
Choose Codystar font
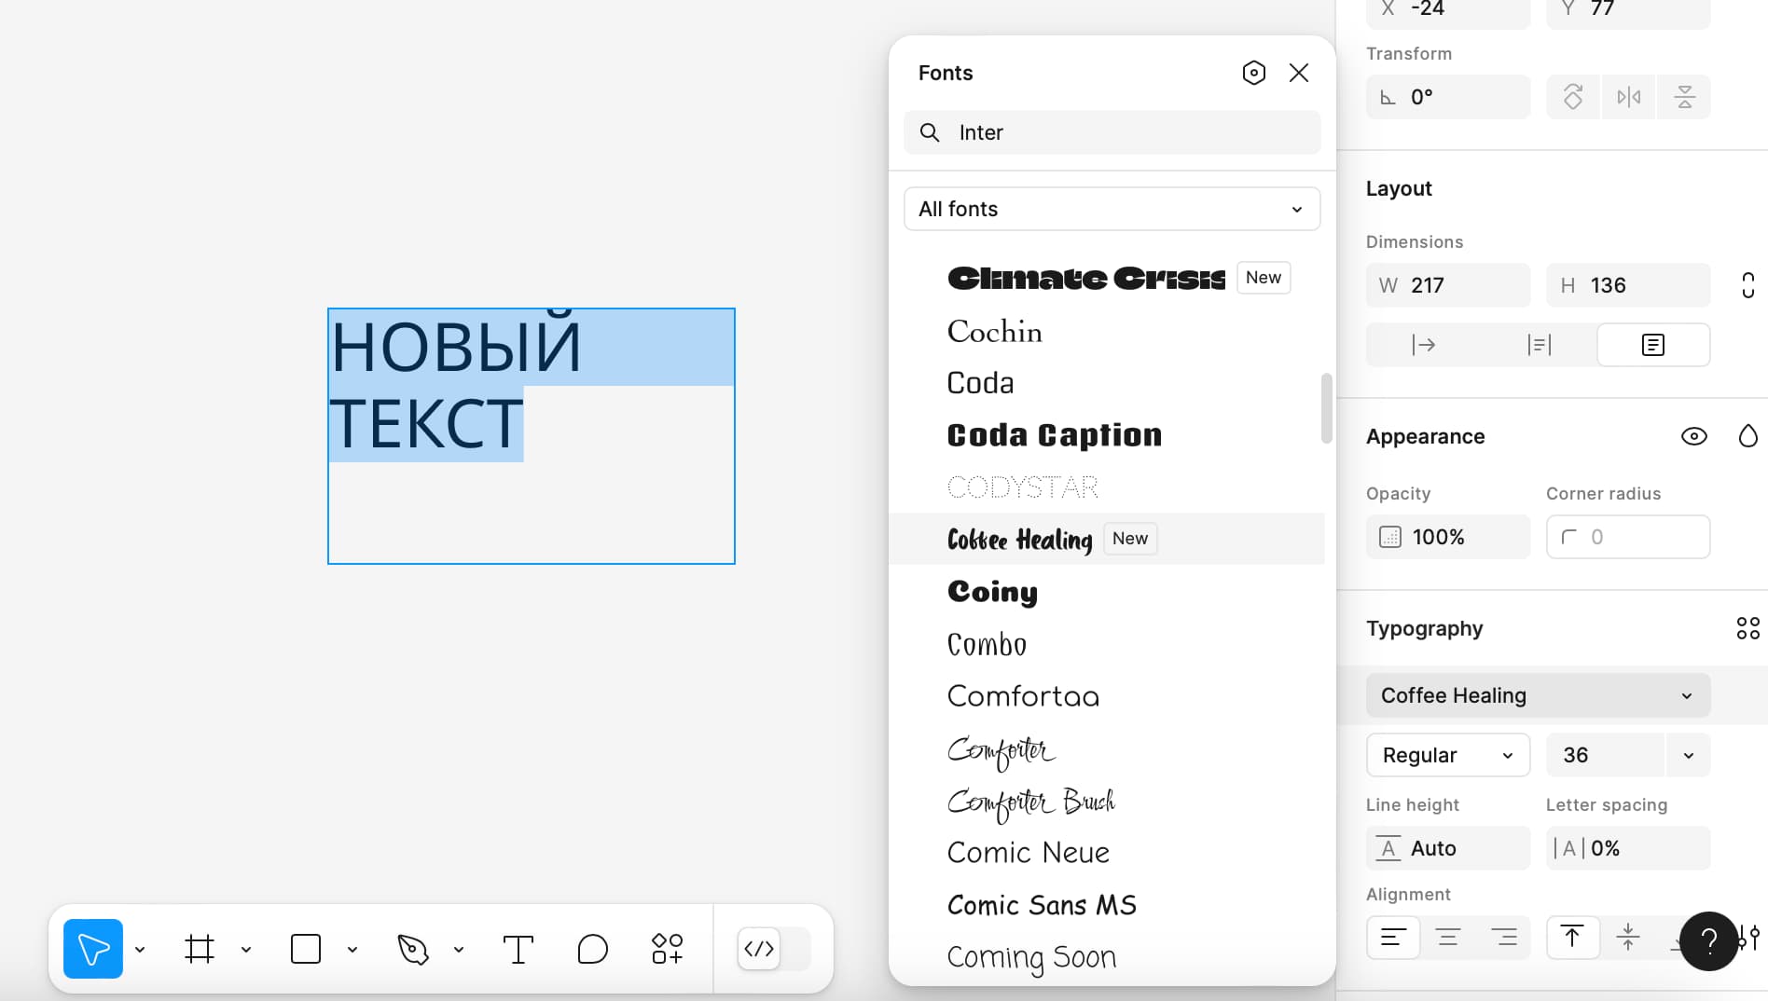[1107, 487]
